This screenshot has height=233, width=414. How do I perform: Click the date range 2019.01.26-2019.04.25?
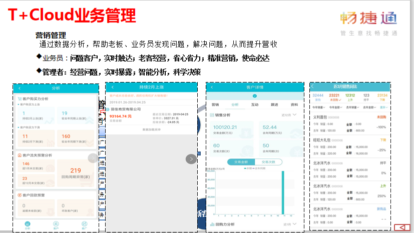(128, 102)
